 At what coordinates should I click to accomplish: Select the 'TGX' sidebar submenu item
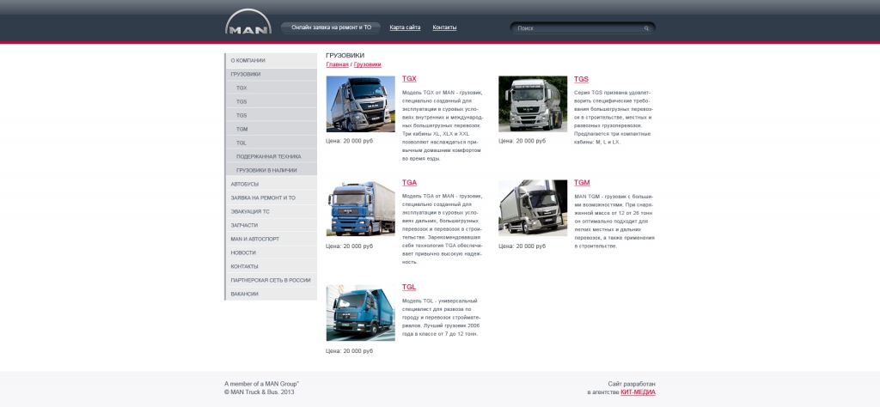tap(271, 88)
